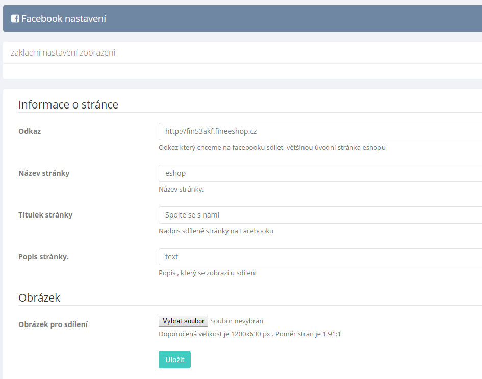Image resolution: width=482 pixels, height=379 pixels.
Task: Click the 'Popis stránky.' field label
Action: [x=44, y=257]
